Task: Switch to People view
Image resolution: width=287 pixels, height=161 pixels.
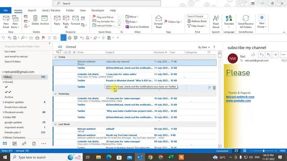Action: [x=24, y=144]
